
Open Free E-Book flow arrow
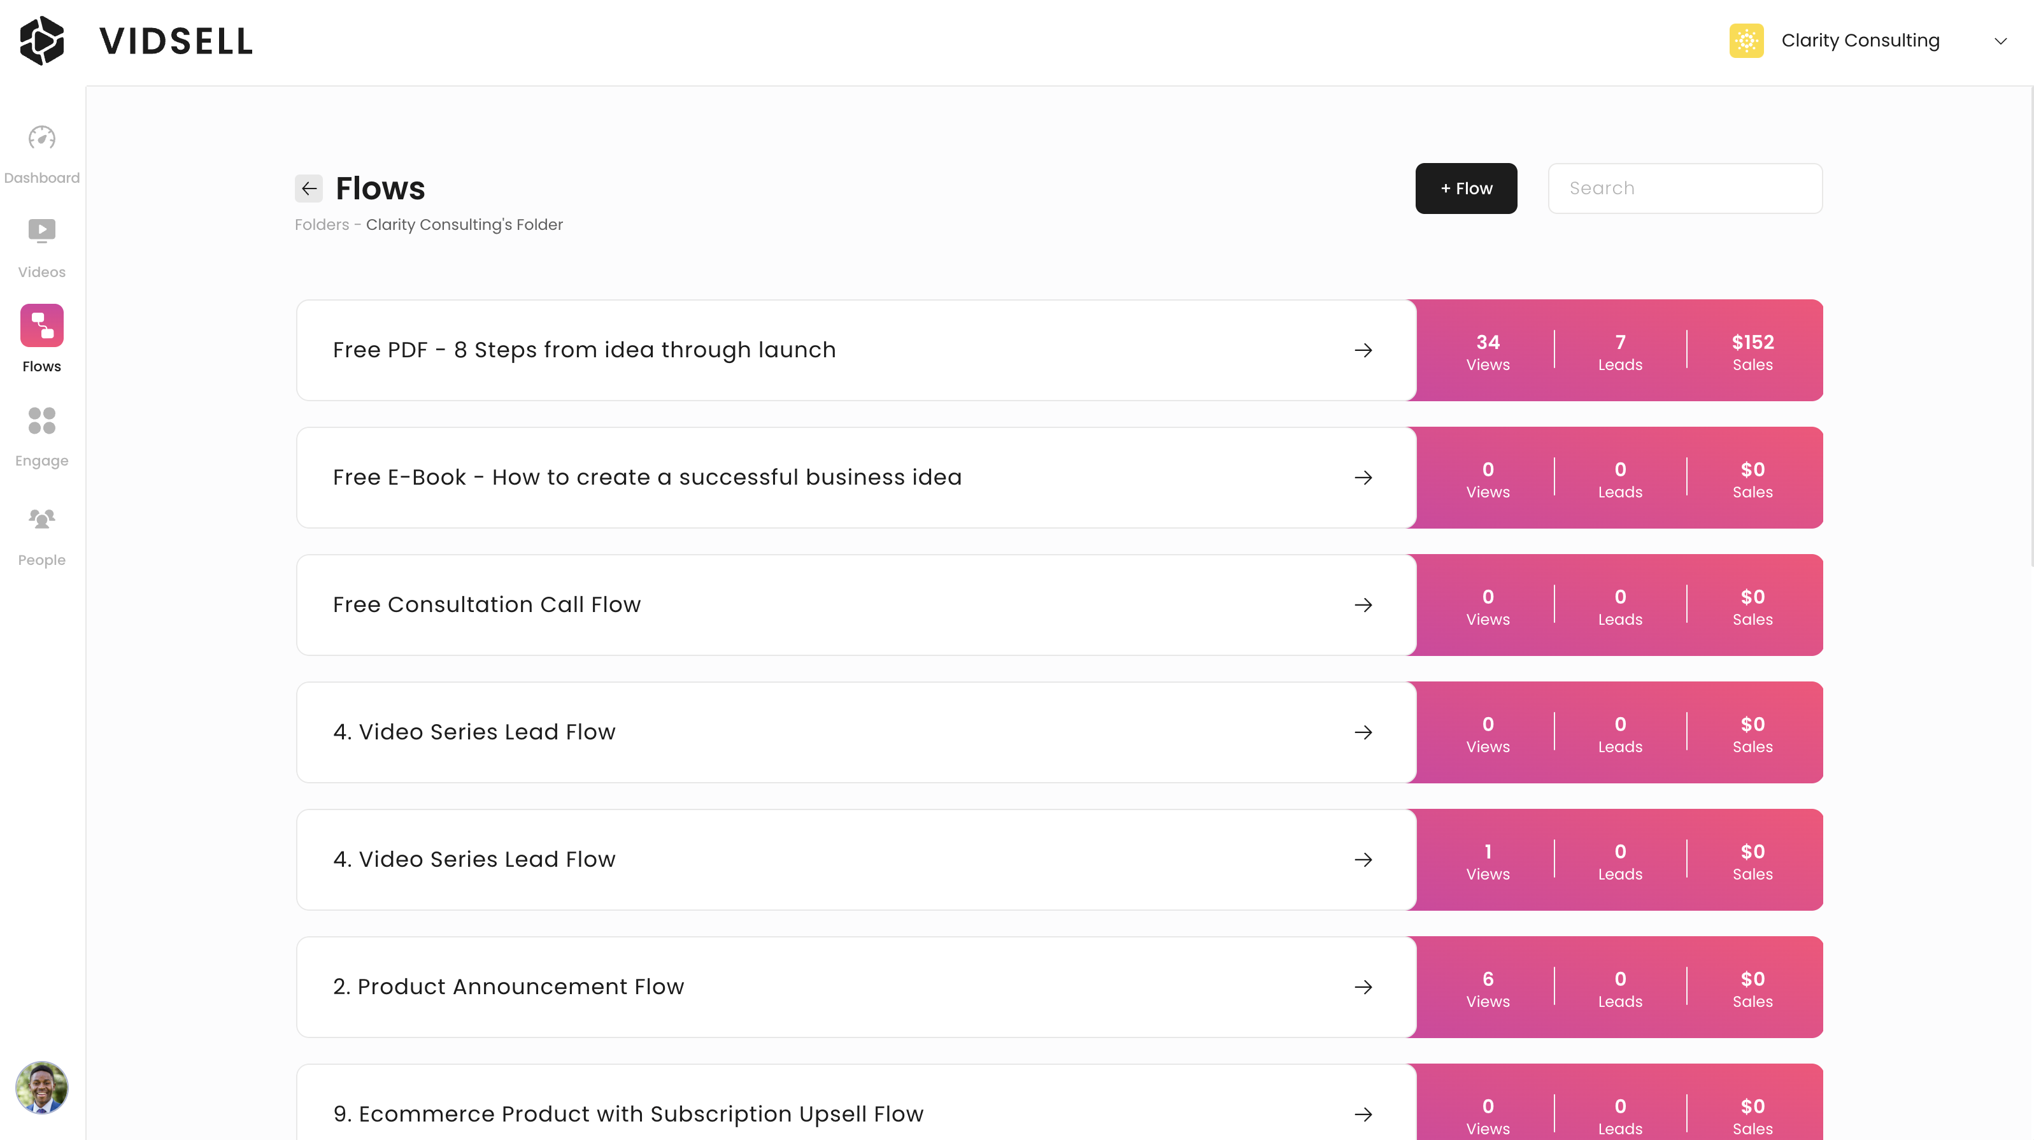pyautogui.click(x=1363, y=478)
